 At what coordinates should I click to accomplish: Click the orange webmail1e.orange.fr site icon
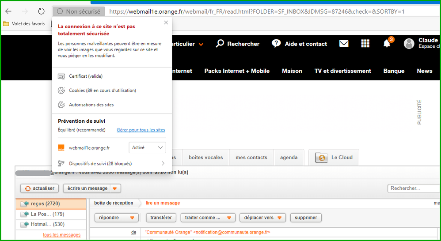61,148
